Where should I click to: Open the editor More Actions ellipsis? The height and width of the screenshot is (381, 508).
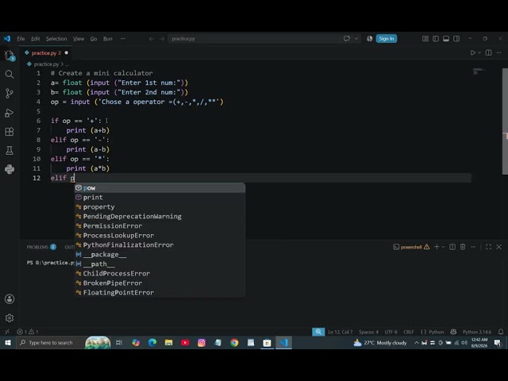click(499, 52)
